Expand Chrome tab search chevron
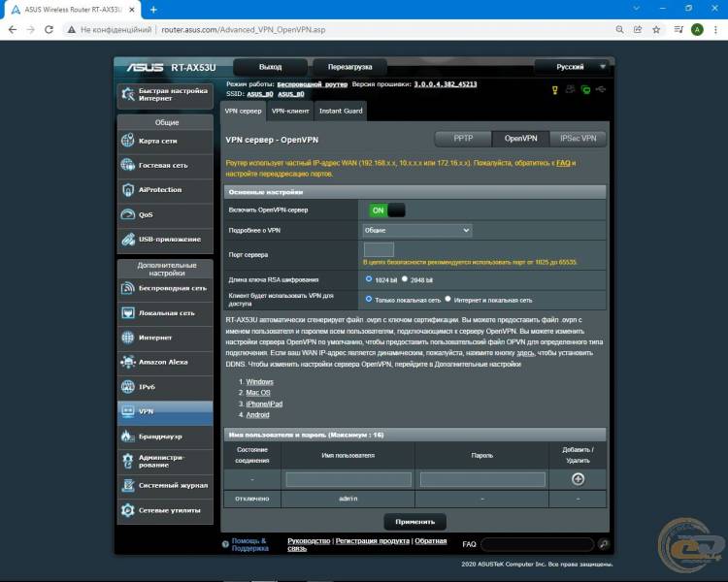728x582 pixels. pos(636,9)
